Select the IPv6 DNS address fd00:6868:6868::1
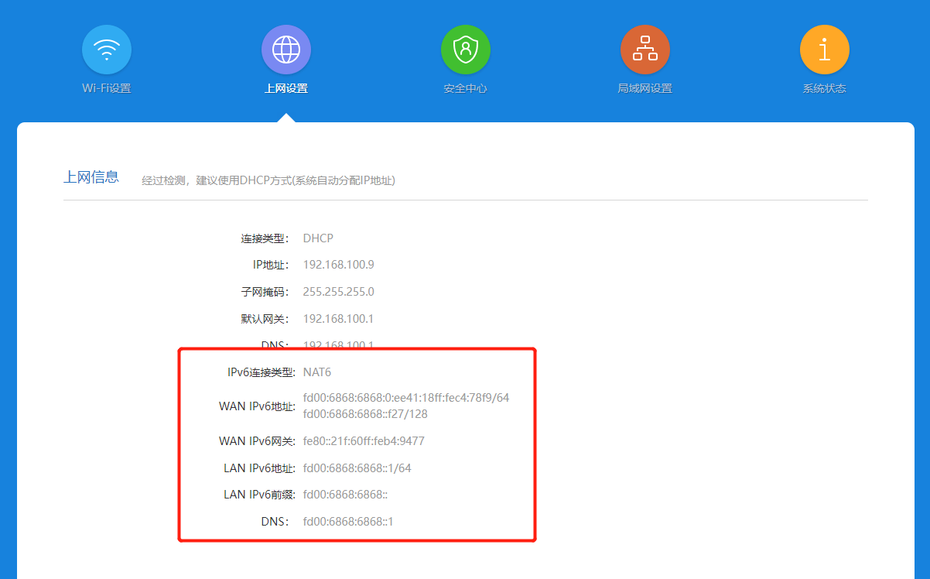The image size is (930, 579). pos(348,521)
